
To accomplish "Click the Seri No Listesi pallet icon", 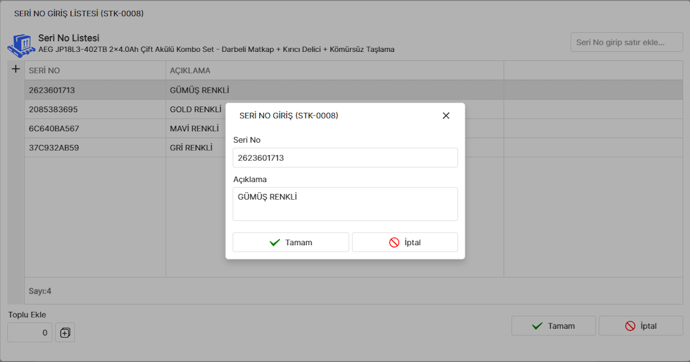I will click(x=21, y=44).
